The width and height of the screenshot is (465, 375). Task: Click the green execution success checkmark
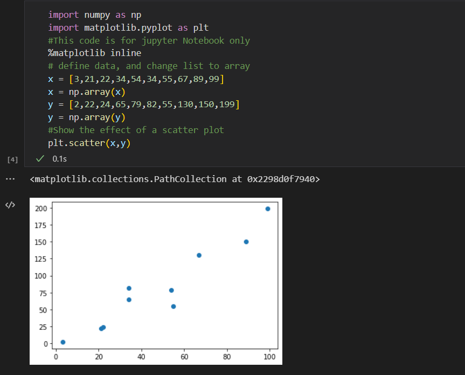click(40, 158)
